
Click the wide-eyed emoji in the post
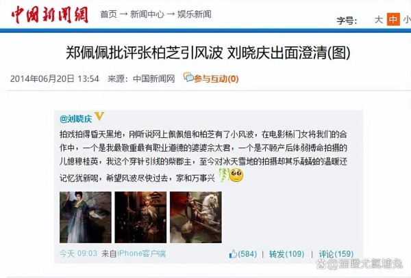(236, 175)
